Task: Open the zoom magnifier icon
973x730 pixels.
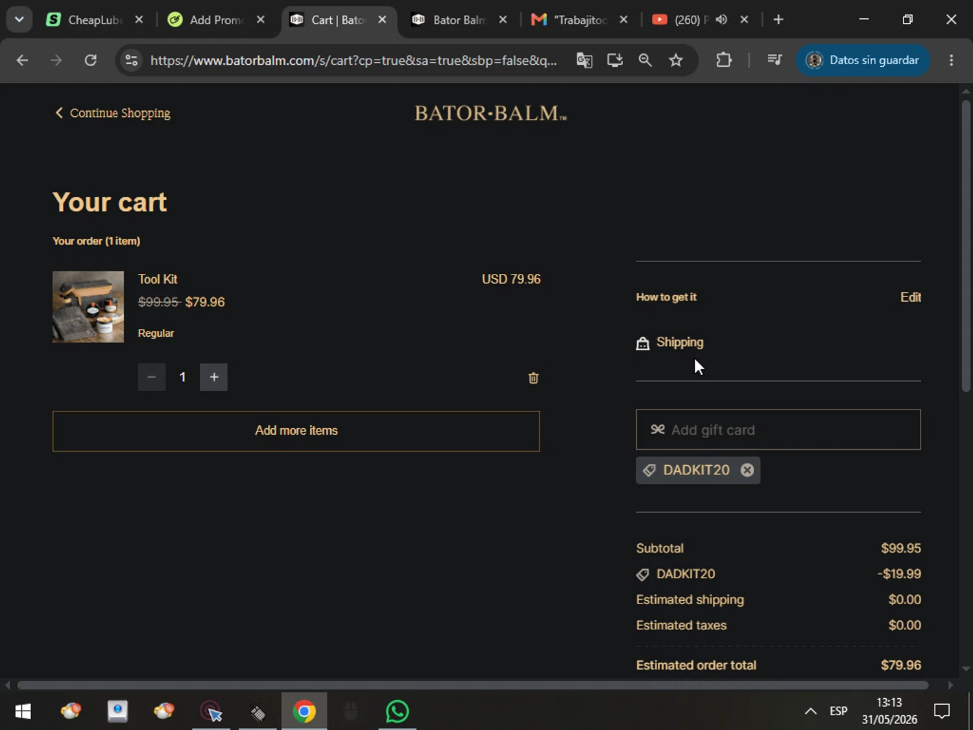Action: 645,60
